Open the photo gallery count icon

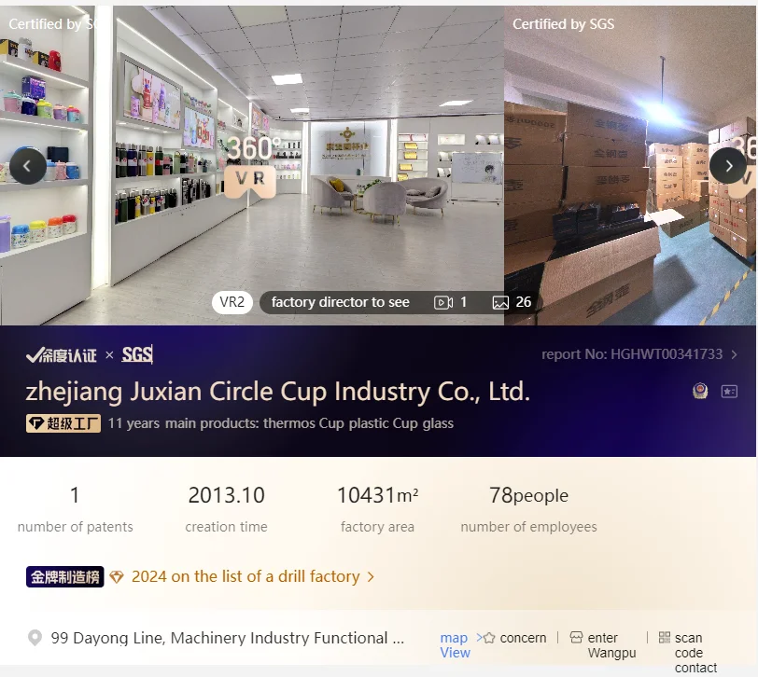pos(500,302)
